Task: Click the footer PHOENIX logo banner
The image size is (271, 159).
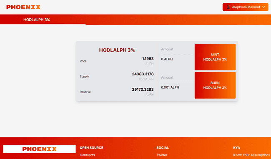Action: (x=40, y=149)
